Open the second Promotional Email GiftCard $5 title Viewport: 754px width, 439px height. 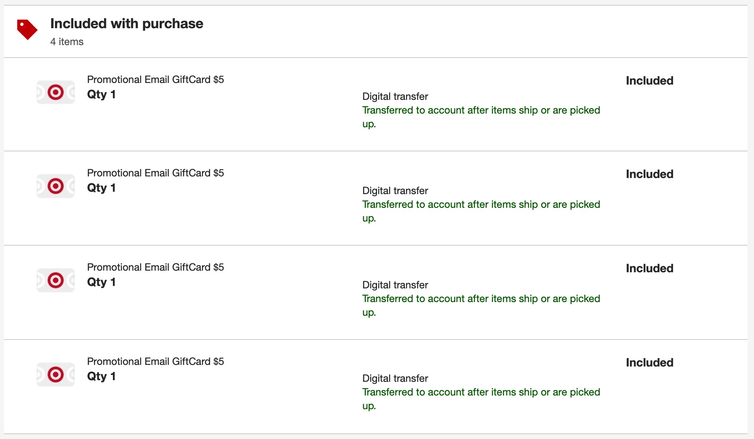[155, 173]
